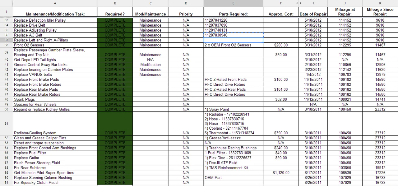
Task: Click the 'Mileage Since Repair:' header cell
Action: (380, 12)
